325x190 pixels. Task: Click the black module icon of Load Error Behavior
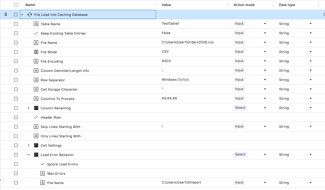pos(36,155)
